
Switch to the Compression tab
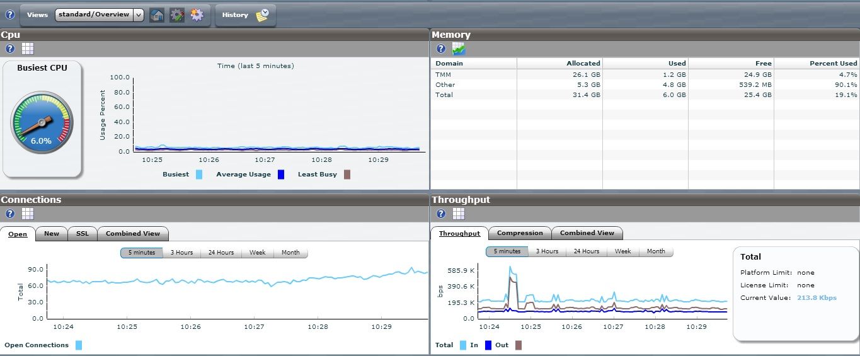520,233
